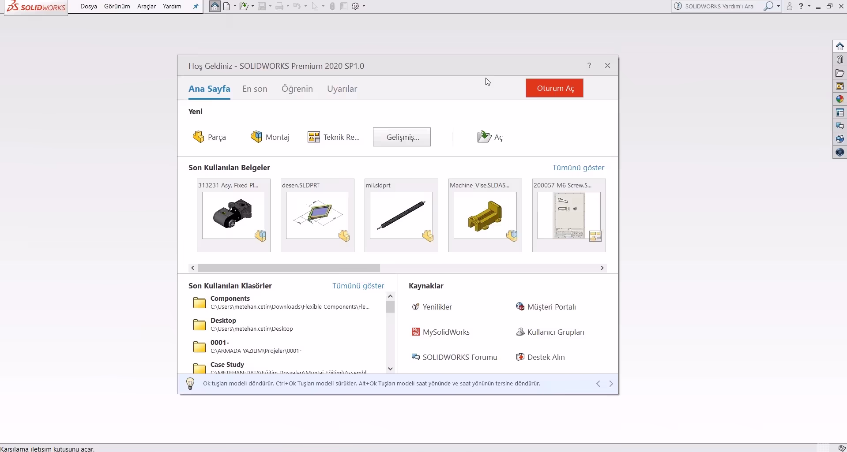Image resolution: width=847 pixels, height=452 pixels.
Task: Open the 313231 Asy, Fixed Pl... thumbnail
Action: (233, 215)
